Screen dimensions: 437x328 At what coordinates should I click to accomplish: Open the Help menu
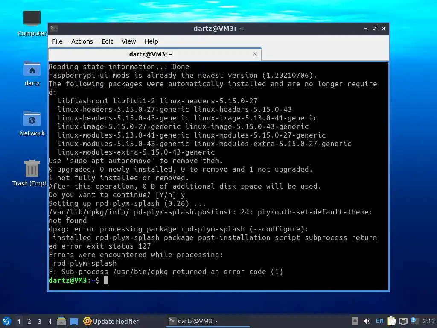151,41
